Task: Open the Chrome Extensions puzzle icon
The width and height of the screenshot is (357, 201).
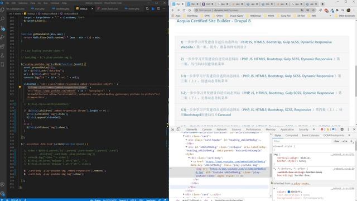Action: [x=337, y=10]
